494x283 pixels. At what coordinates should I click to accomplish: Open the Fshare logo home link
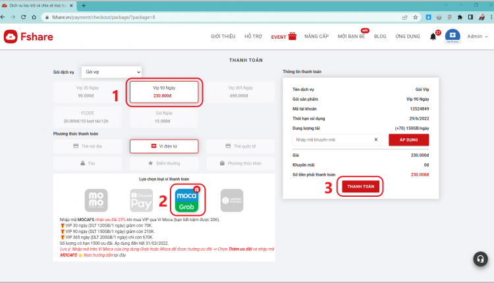(28, 37)
